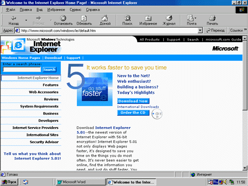Click the Order the CD button
This screenshot has height=186, width=248.
point(133,113)
